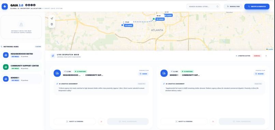Click Clear All routes
Viewport: 275px width, 130px height.
[257, 56]
